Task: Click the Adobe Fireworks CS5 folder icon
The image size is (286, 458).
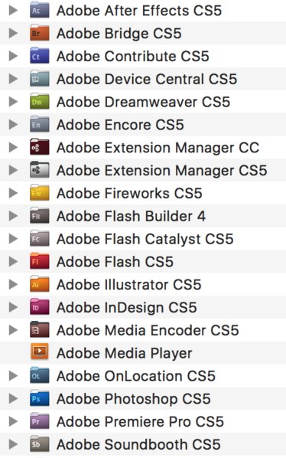Action: point(40,193)
